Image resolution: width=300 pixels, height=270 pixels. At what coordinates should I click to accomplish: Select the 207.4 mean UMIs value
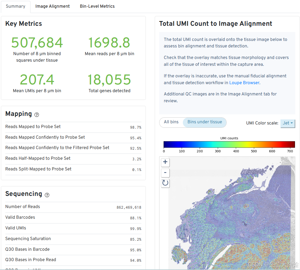[x=37, y=79]
